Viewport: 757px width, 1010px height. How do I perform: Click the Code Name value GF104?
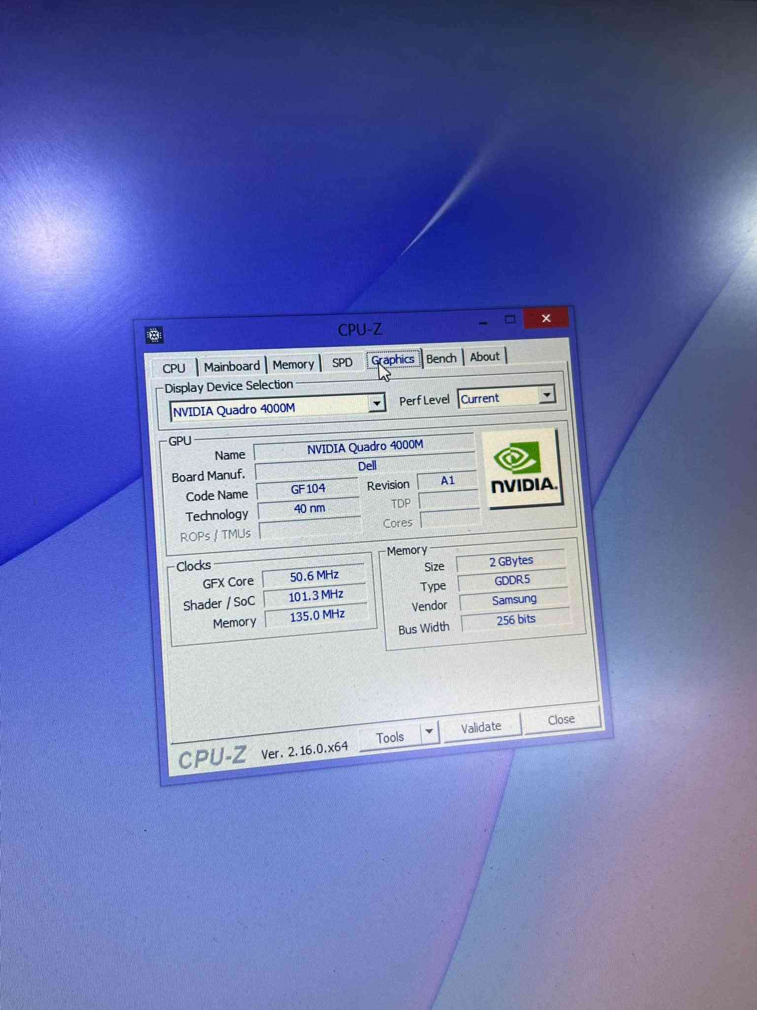click(x=308, y=488)
